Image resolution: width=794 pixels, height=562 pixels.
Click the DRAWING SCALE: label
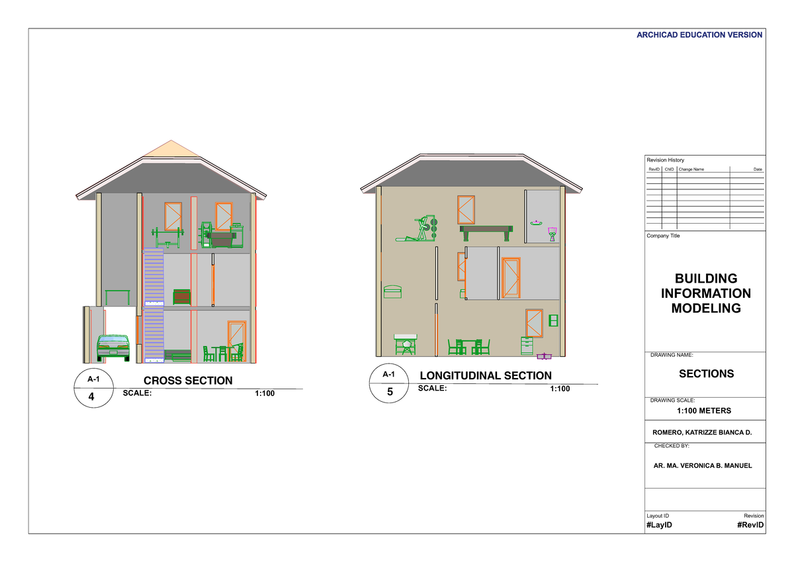(672, 400)
